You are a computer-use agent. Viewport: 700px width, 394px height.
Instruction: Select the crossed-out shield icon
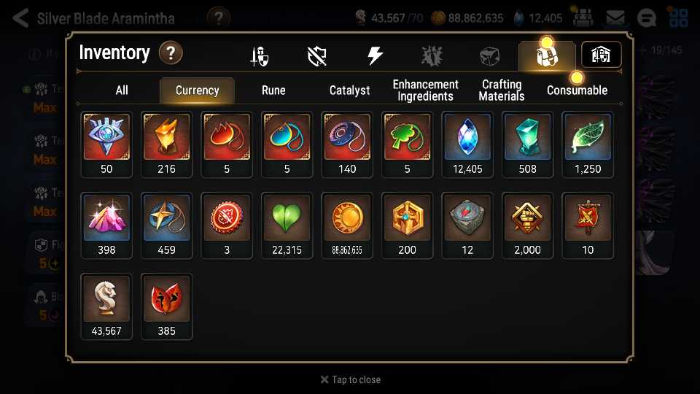click(317, 56)
